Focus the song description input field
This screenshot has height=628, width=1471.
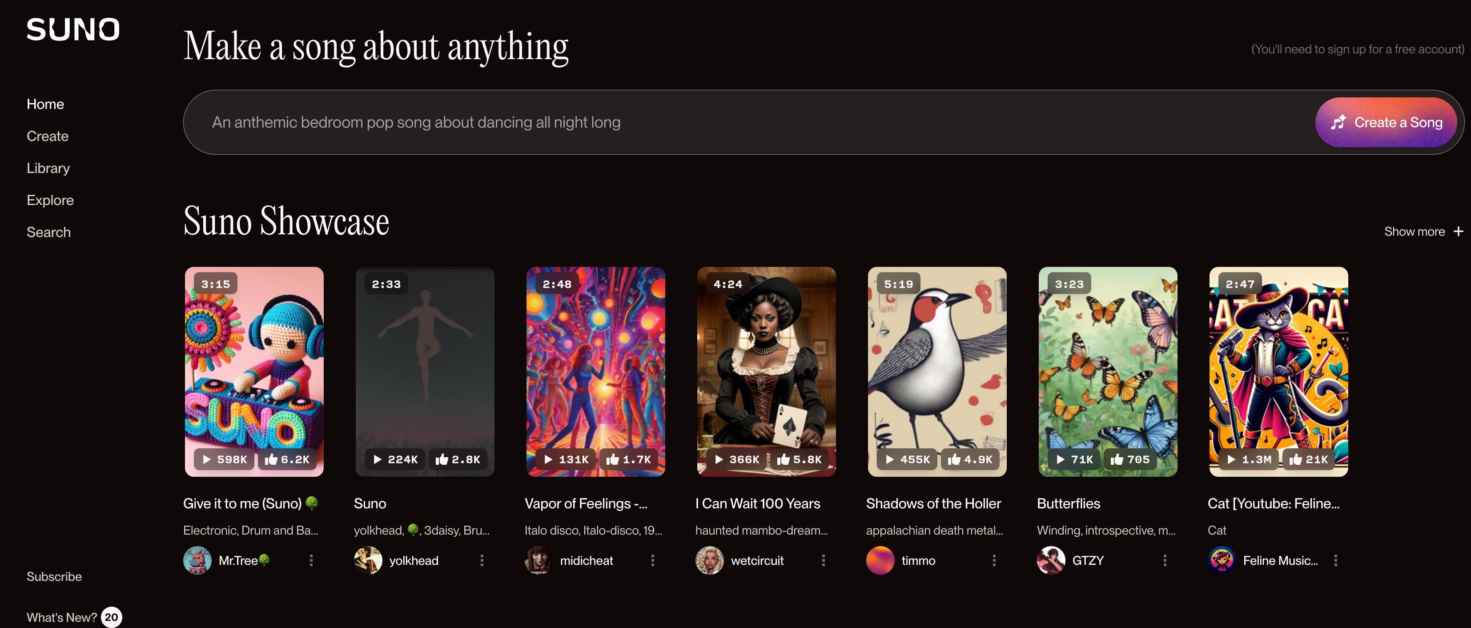point(742,122)
